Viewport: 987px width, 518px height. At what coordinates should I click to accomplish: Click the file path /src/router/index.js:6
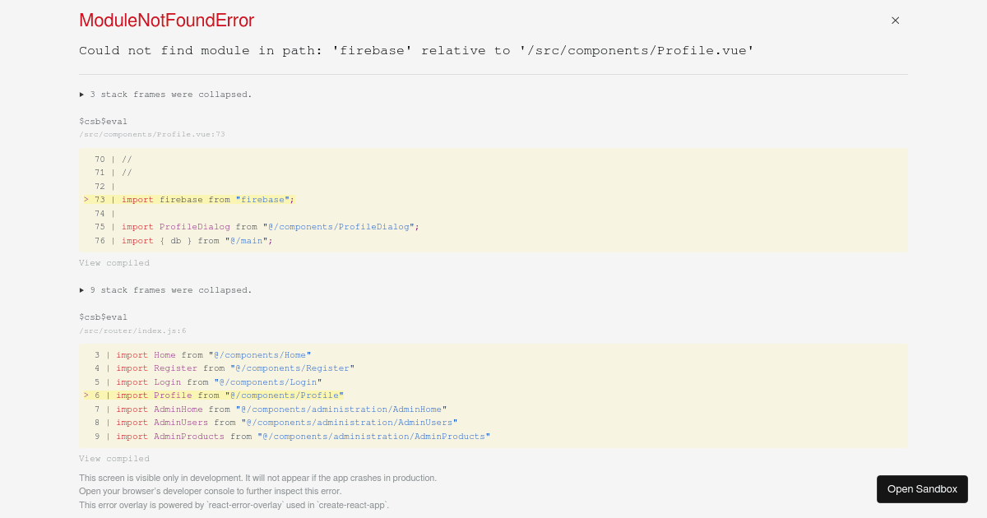132,331
